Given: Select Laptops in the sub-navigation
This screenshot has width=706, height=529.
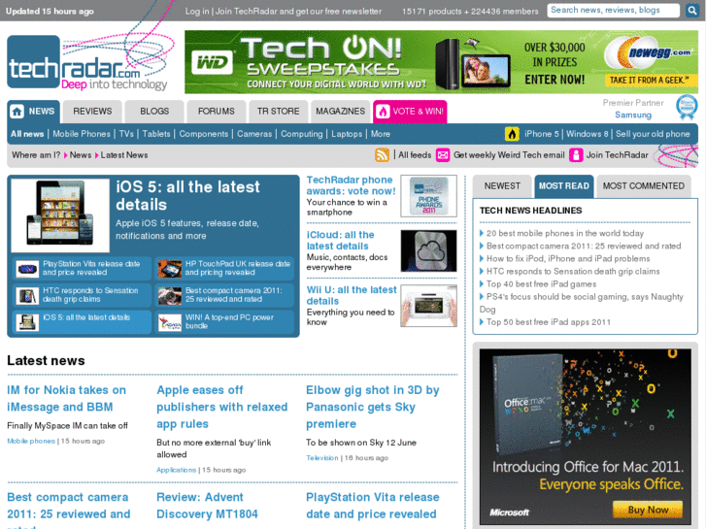Looking at the screenshot, I should (347, 134).
